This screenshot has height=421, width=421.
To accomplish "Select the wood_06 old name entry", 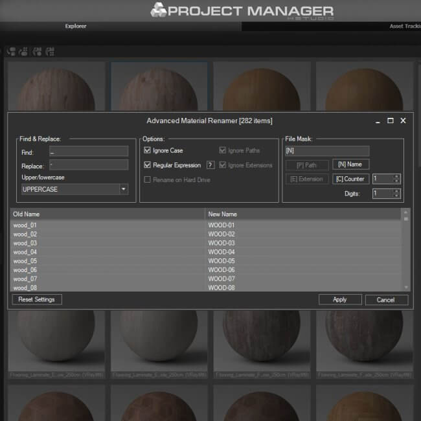I will 108,270.
